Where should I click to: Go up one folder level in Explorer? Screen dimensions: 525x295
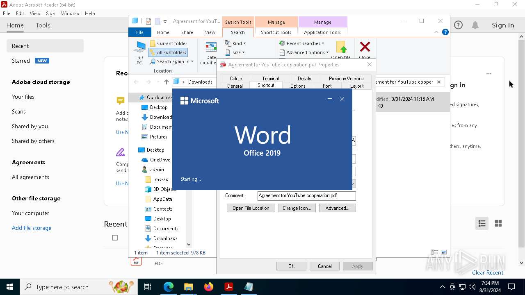[x=166, y=82]
